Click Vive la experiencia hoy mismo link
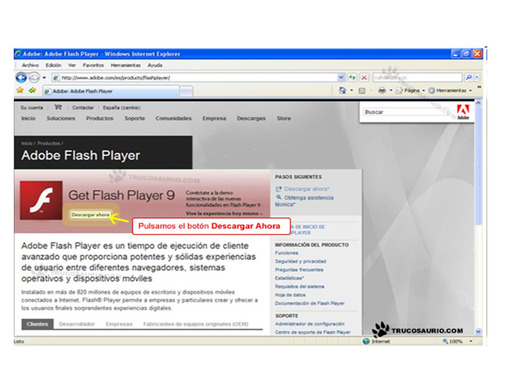 coord(224,213)
